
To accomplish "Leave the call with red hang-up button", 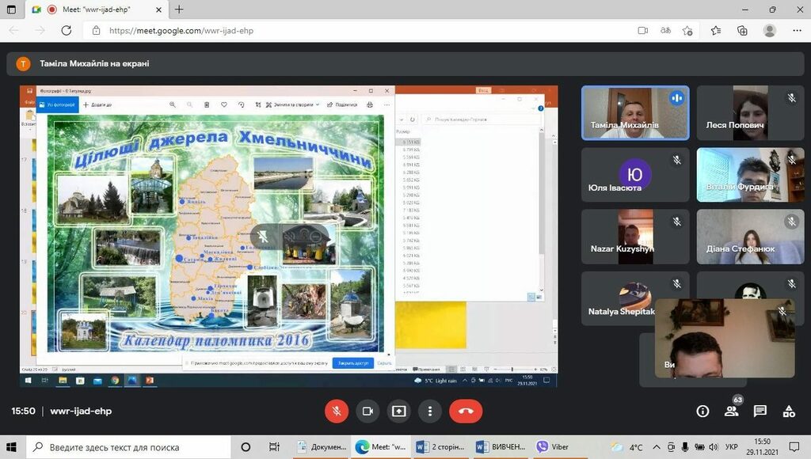I will [466, 411].
